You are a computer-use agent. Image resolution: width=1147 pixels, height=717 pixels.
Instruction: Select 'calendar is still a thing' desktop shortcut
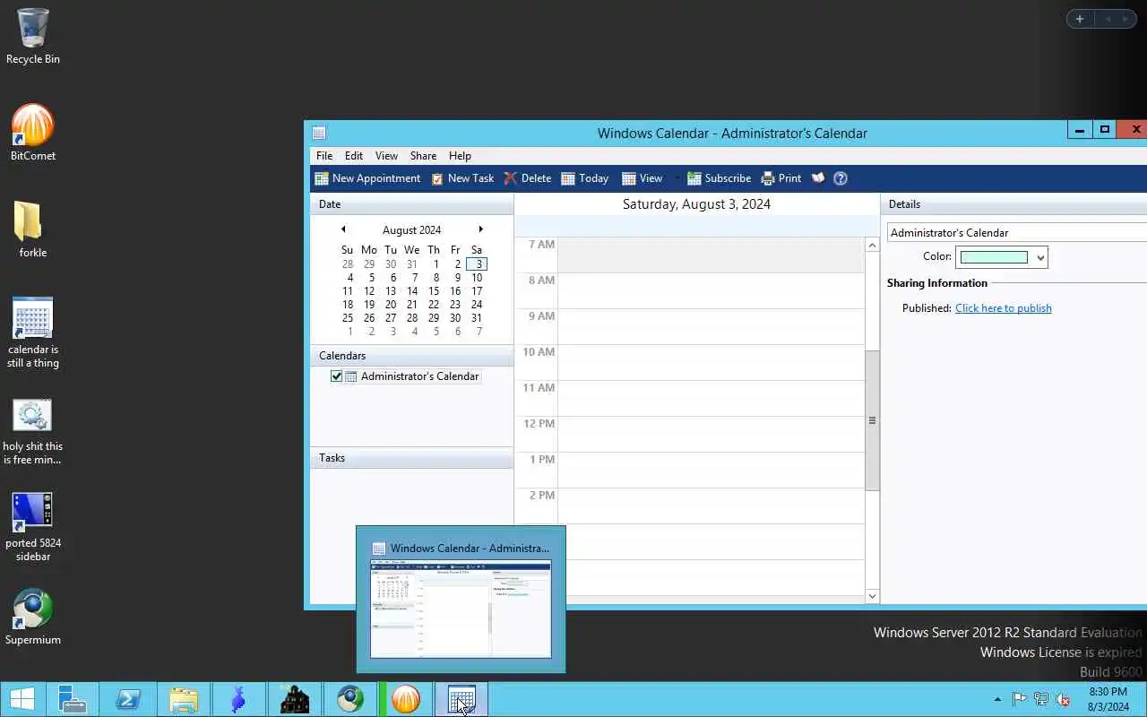click(33, 333)
